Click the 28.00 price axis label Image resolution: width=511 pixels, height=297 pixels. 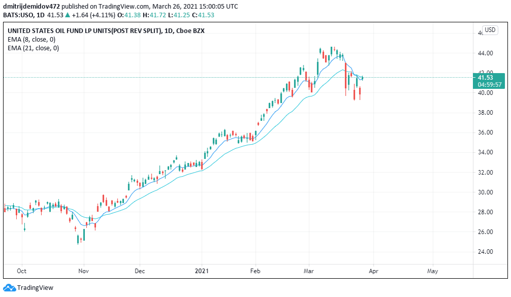(x=485, y=212)
